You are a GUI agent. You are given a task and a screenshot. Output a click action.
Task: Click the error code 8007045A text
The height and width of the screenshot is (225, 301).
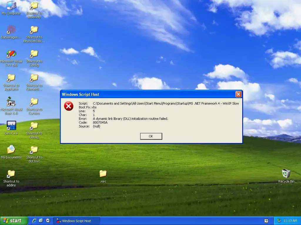tap(100, 122)
